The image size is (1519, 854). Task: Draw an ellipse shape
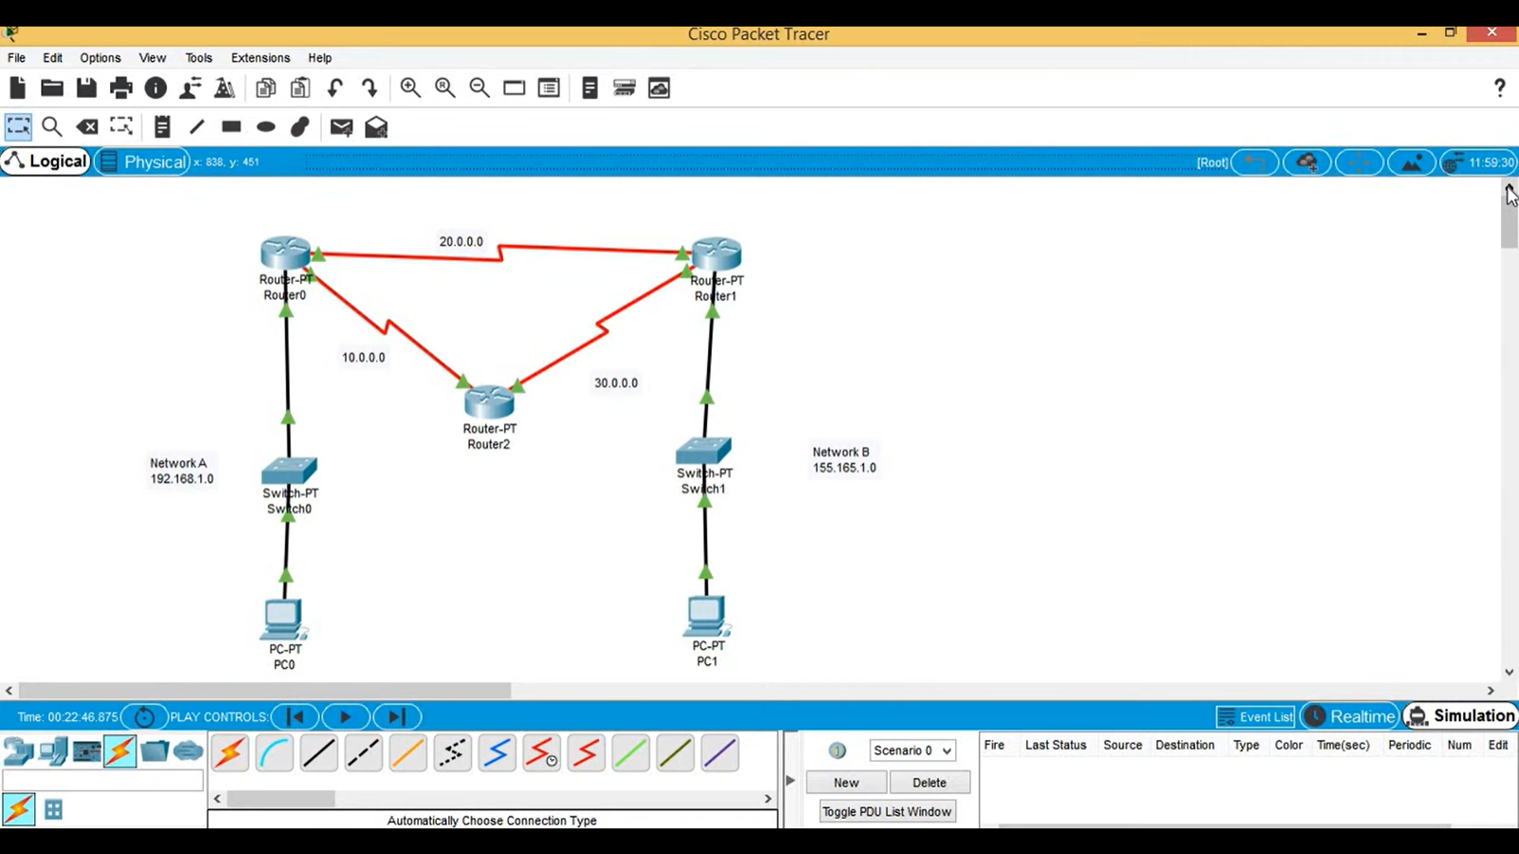coord(266,126)
